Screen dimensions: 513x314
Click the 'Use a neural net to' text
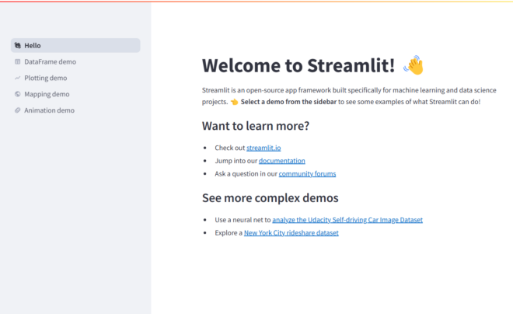243,220
